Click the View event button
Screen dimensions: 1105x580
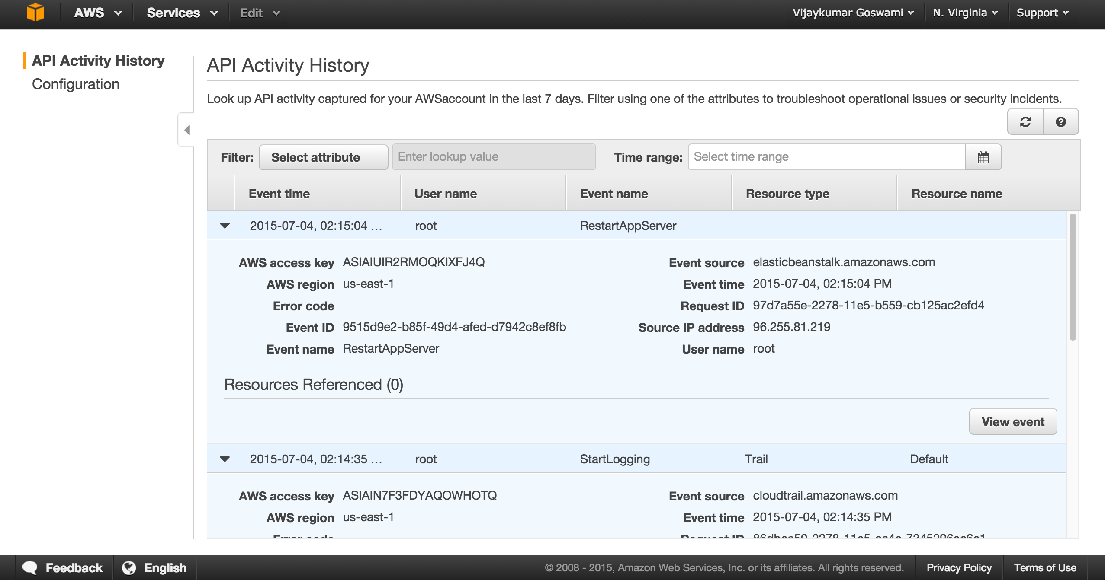tap(1013, 421)
